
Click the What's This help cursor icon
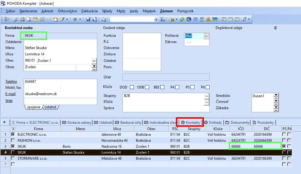244,19
